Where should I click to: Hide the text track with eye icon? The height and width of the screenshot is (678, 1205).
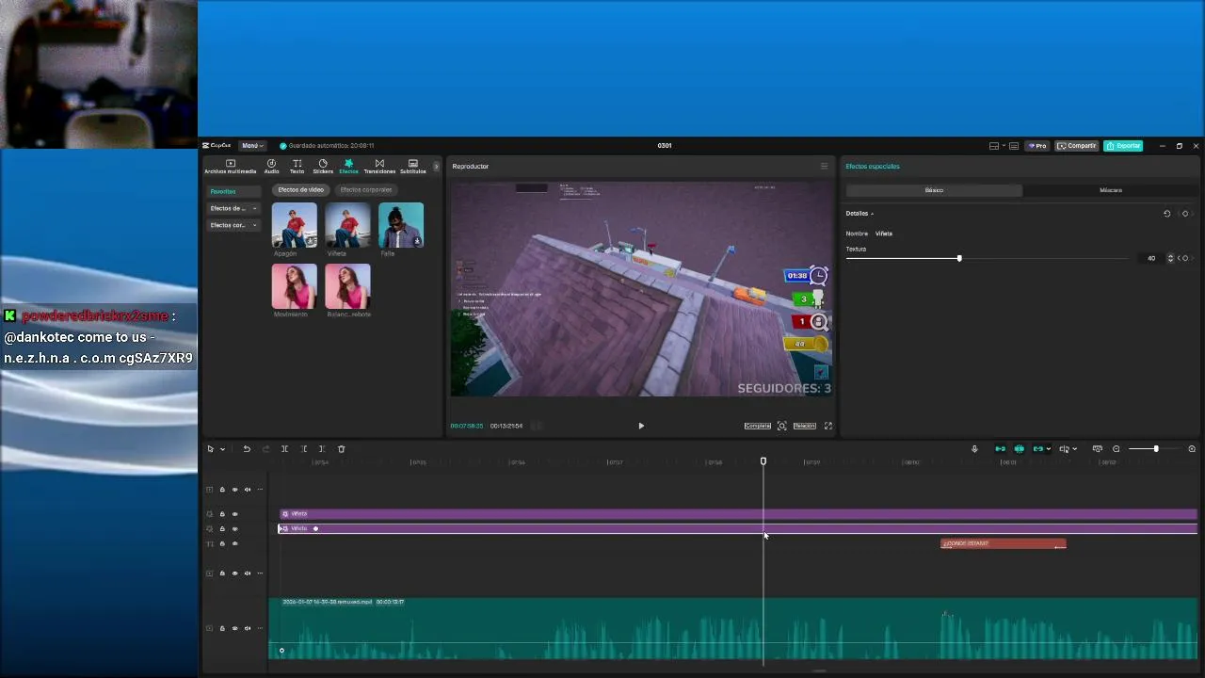coord(235,544)
